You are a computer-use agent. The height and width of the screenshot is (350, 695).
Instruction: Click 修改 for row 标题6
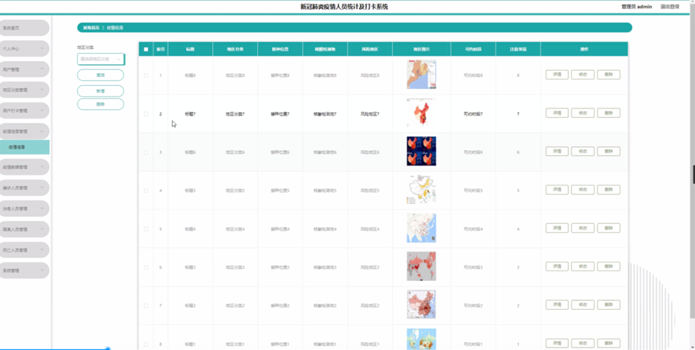click(x=583, y=151)
